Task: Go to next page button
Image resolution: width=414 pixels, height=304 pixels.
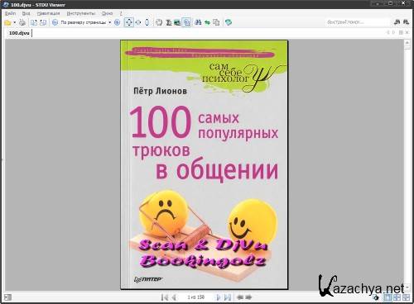Action: [x=219, y=297]
